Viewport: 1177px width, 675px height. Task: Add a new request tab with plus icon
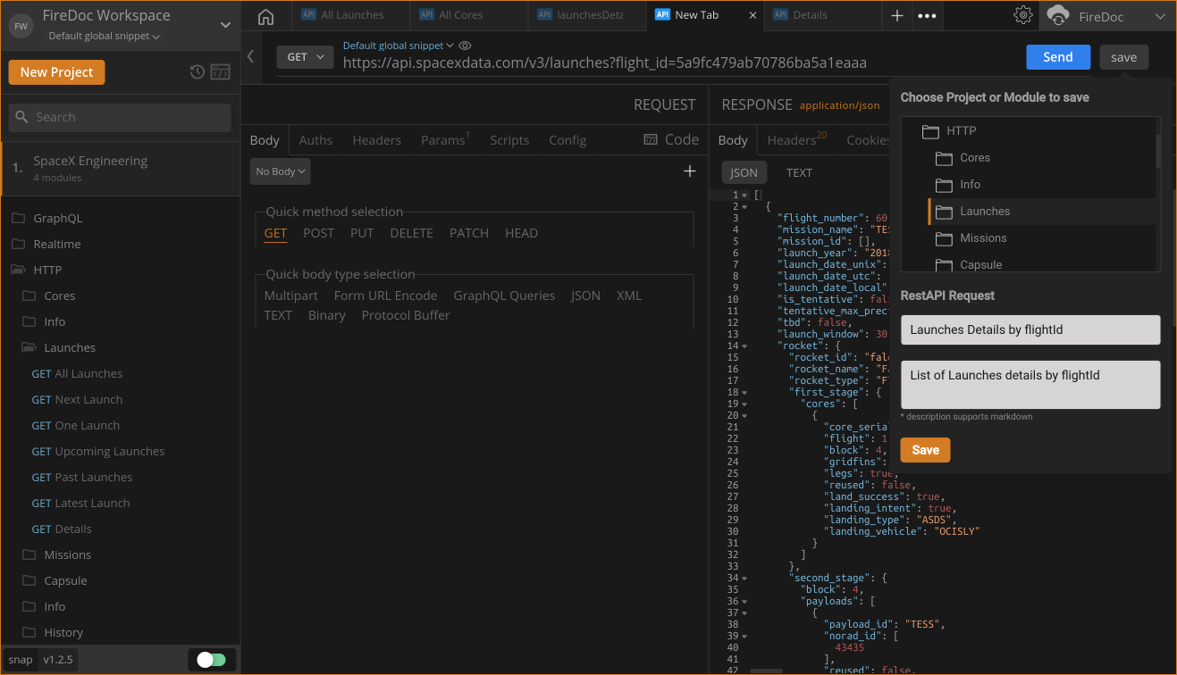897,15
